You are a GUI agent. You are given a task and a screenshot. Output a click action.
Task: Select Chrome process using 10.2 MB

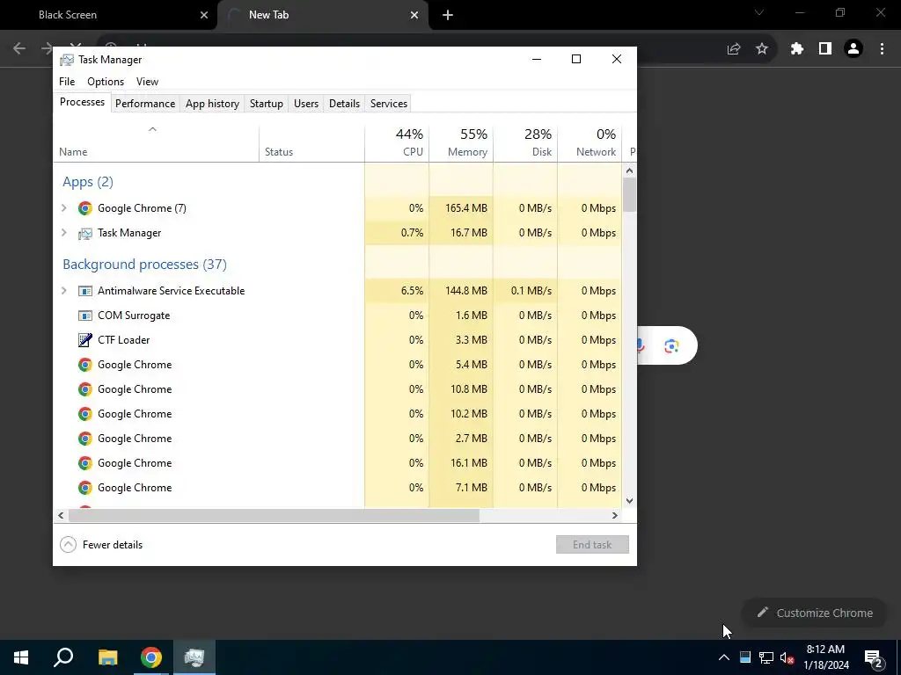(x=337, y=414)
